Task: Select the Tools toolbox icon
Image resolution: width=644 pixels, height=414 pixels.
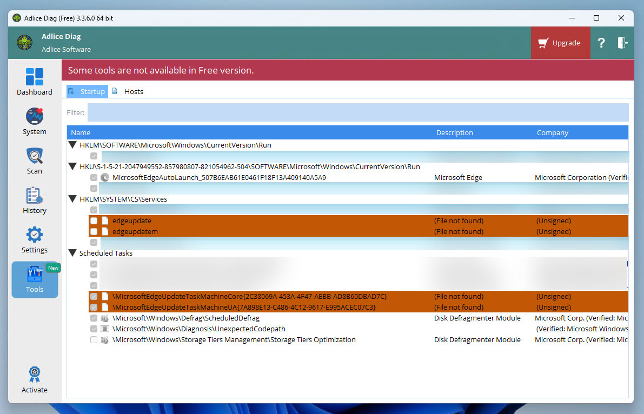Action: [34, 275]
